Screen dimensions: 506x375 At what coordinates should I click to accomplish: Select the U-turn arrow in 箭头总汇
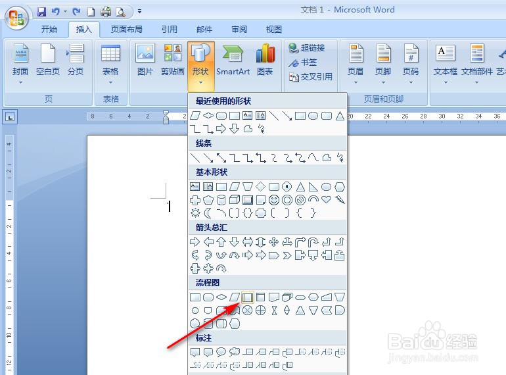click(313, 242)
